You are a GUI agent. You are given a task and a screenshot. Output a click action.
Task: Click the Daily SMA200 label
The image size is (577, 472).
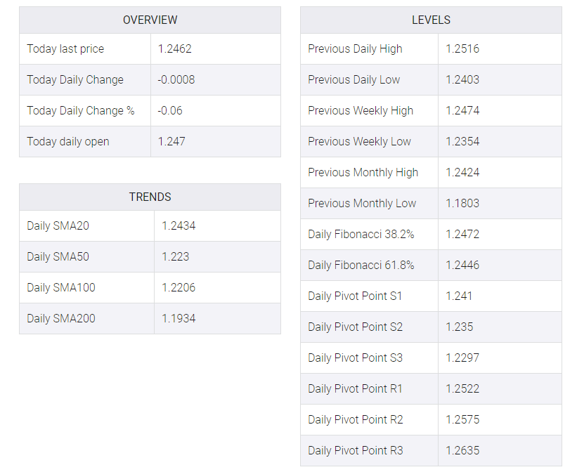(61, 319)
